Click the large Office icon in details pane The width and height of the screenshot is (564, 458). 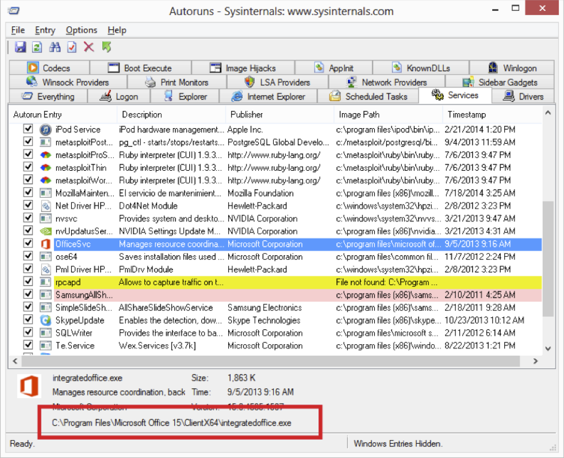tap(29, 386)
